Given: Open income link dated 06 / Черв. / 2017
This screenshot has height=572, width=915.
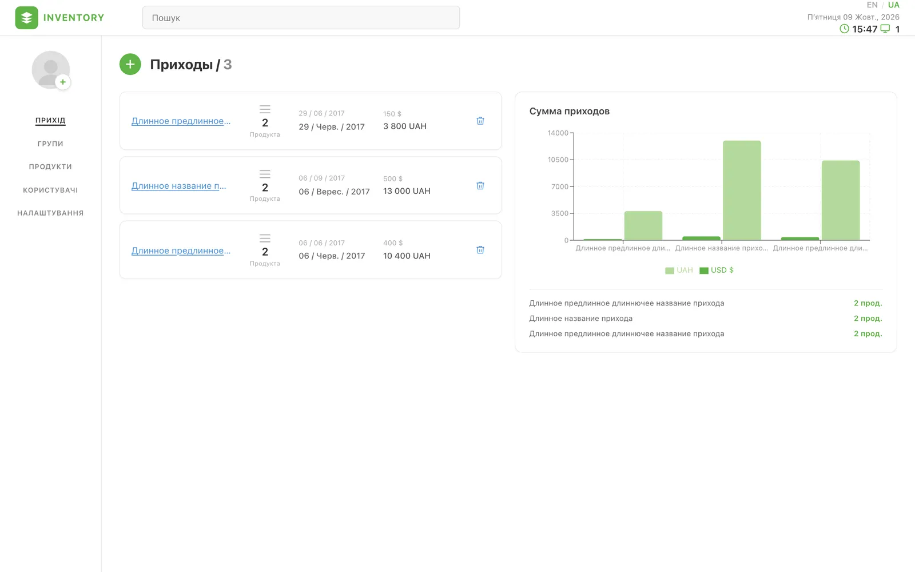Looking at the screenshot, I should pos(181,251).
